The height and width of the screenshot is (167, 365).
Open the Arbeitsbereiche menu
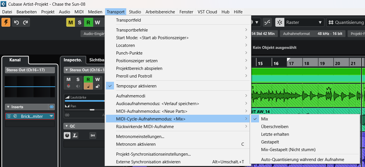pos(160,12)
